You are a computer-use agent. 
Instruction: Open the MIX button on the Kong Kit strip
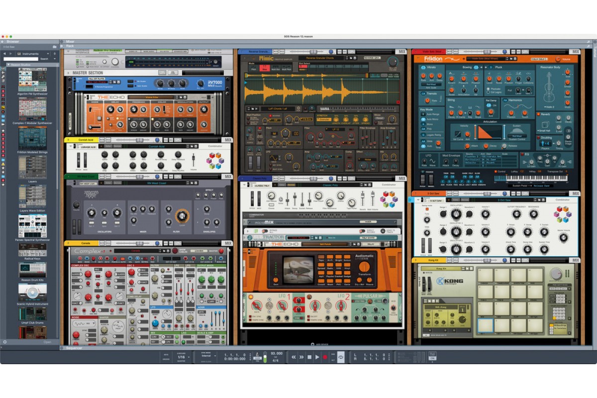575,260
